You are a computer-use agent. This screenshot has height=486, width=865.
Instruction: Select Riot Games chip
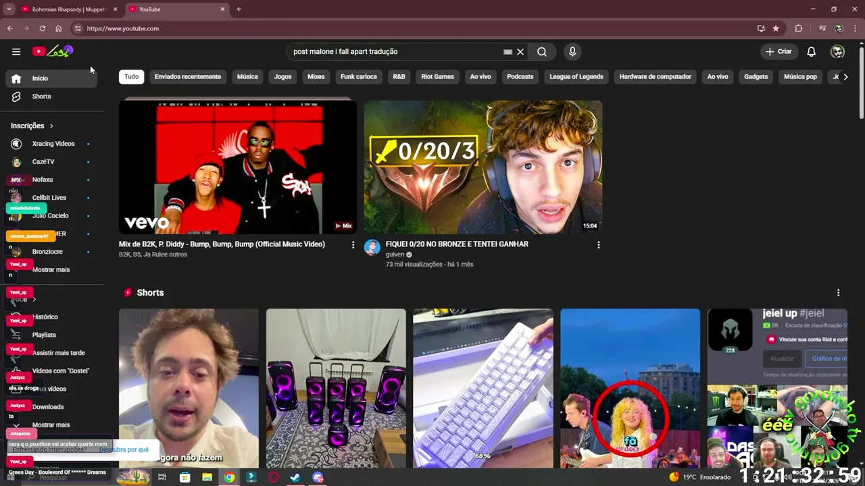(x=438, y=76)
